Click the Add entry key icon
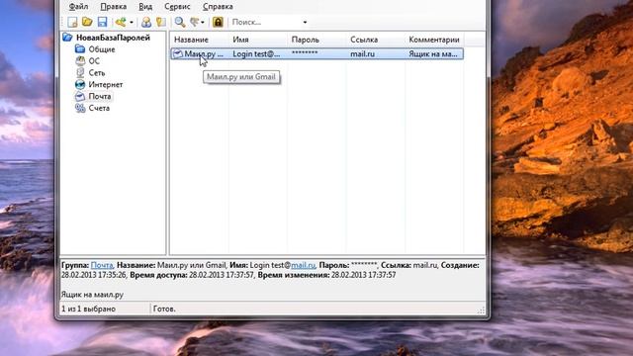Image resolution: width=633 pixels, height=356 pixels. tap(121, 22)
